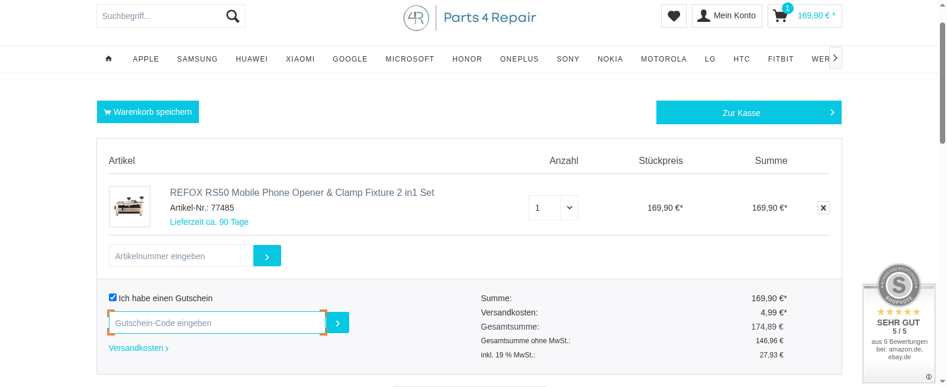Open the SONY category
The width and height of the screenshot is (947, 387).
click(x=568, y=59)
